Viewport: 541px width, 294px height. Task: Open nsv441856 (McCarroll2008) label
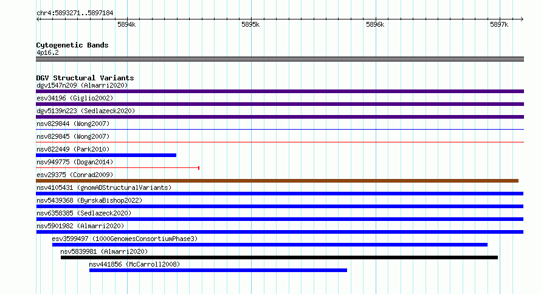[134, 264]
